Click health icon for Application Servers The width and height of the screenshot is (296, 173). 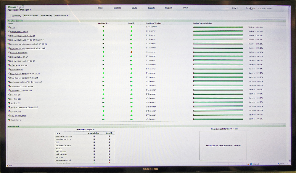[x=109, y=136]
